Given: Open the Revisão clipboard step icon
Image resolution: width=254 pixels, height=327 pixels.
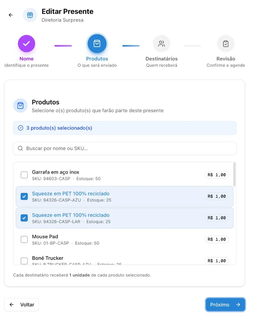Looking at the screenshot, I should pyautogui.click(x=226, y=43).
